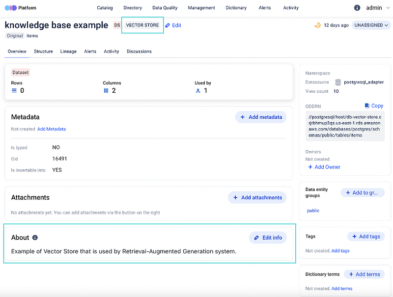Viewport: 393px width, 297px height.
Task: Expand the admin user menu chevron
Action: click(x=388, y=8)
